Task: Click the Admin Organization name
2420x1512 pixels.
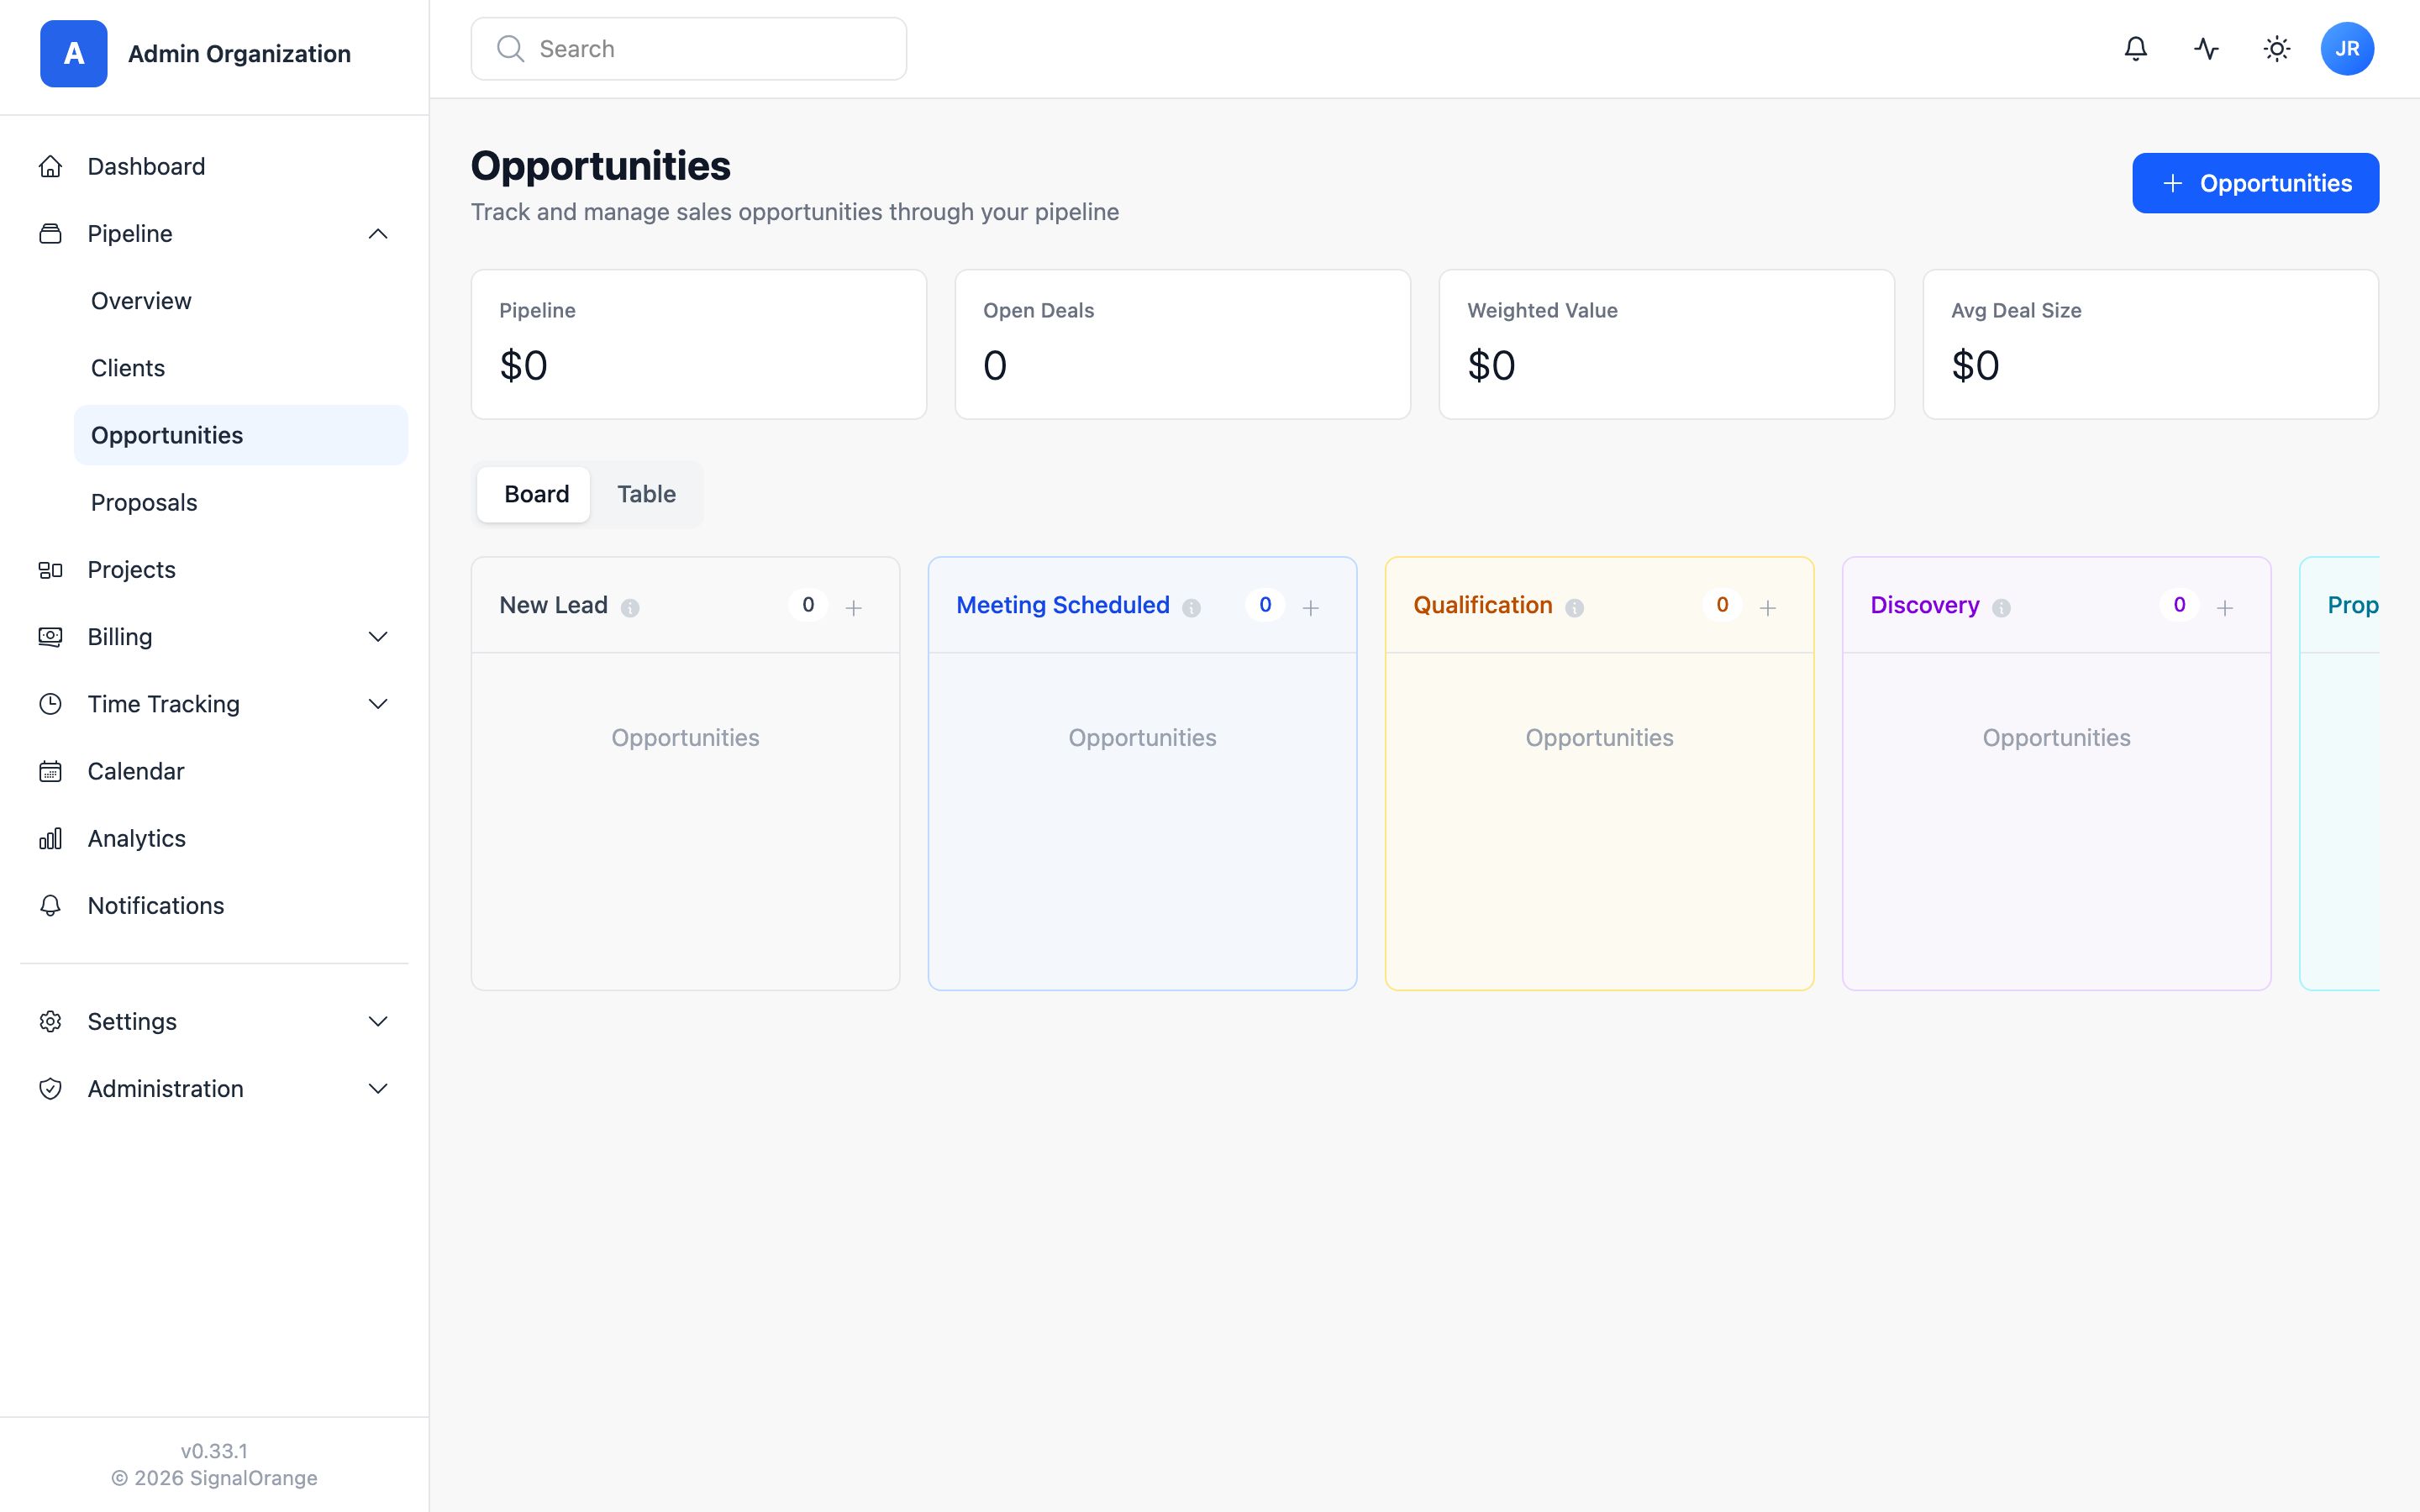Action: (x=239, y=54)
